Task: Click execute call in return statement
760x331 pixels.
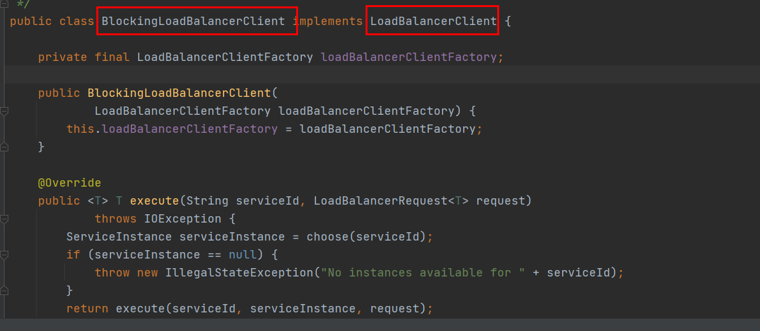Action: (141, 309)
